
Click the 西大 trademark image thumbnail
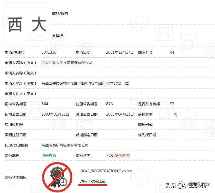click(27, 25)
